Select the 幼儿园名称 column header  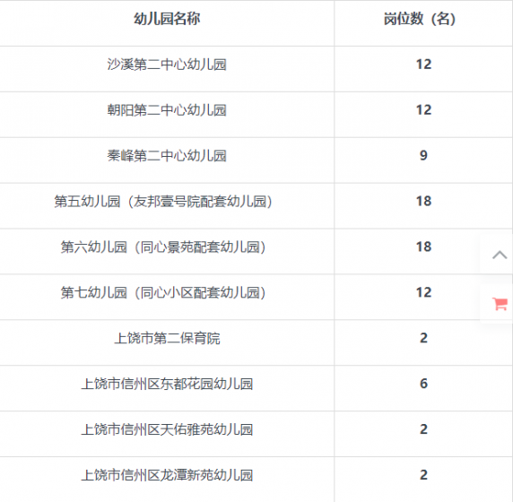[167, 19]
